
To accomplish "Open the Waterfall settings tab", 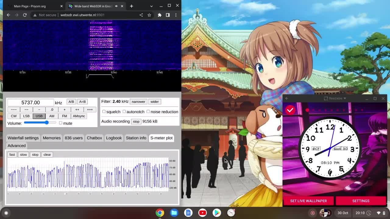I will (x=23, y=138).
